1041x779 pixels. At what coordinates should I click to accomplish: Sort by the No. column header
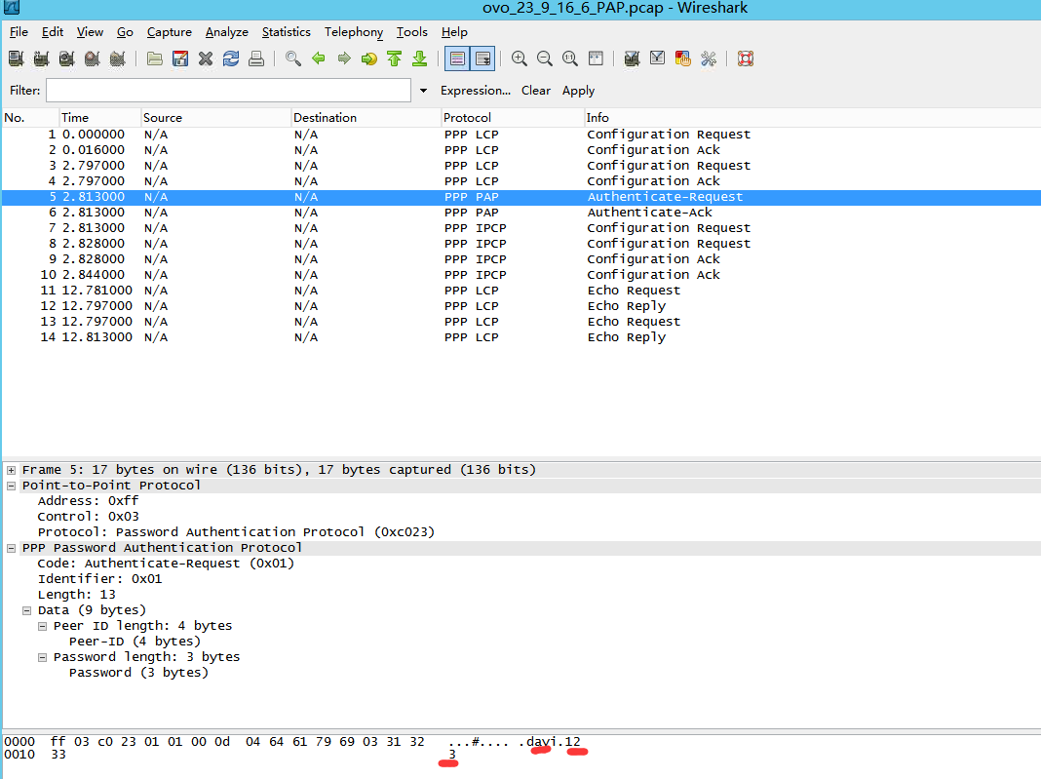[x=30, y=118]
